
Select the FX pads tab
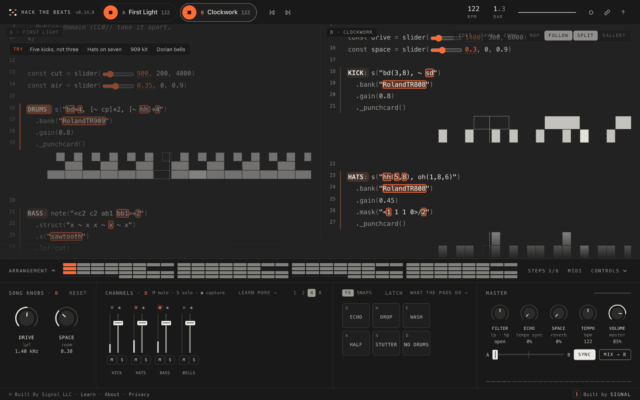tap(348, 293)
